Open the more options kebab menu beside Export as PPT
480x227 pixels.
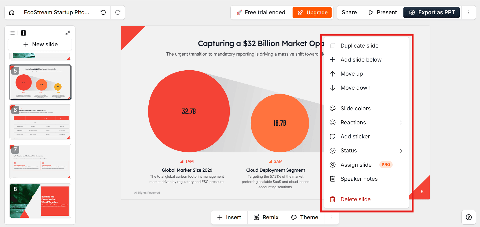pyautogui.click(x=469, y=13)
